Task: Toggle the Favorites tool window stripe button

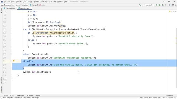Action: [x=1, y=89]
